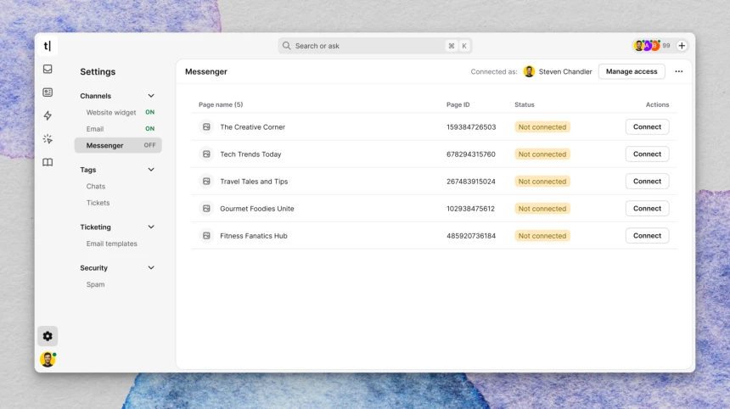This screenshot has width=730, height=409.
Task: Click the Tags section heading
Action: click(88, 170)
